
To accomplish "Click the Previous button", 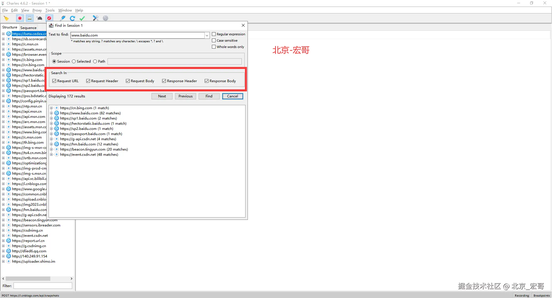I will point(185,96).
